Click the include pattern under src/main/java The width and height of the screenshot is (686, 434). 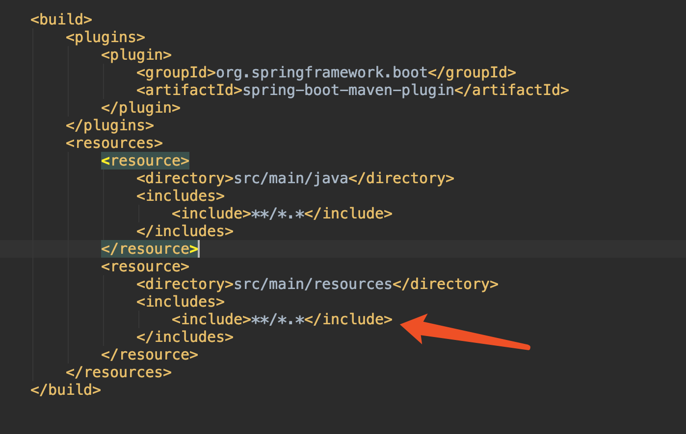(282, 214)
